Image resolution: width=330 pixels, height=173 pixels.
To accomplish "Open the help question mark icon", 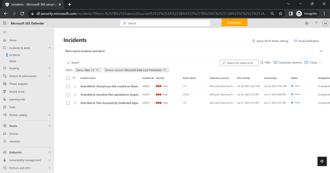I will coord(316,23).
